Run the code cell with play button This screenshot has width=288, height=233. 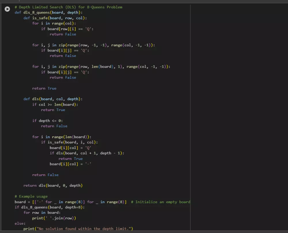[7, 9]
